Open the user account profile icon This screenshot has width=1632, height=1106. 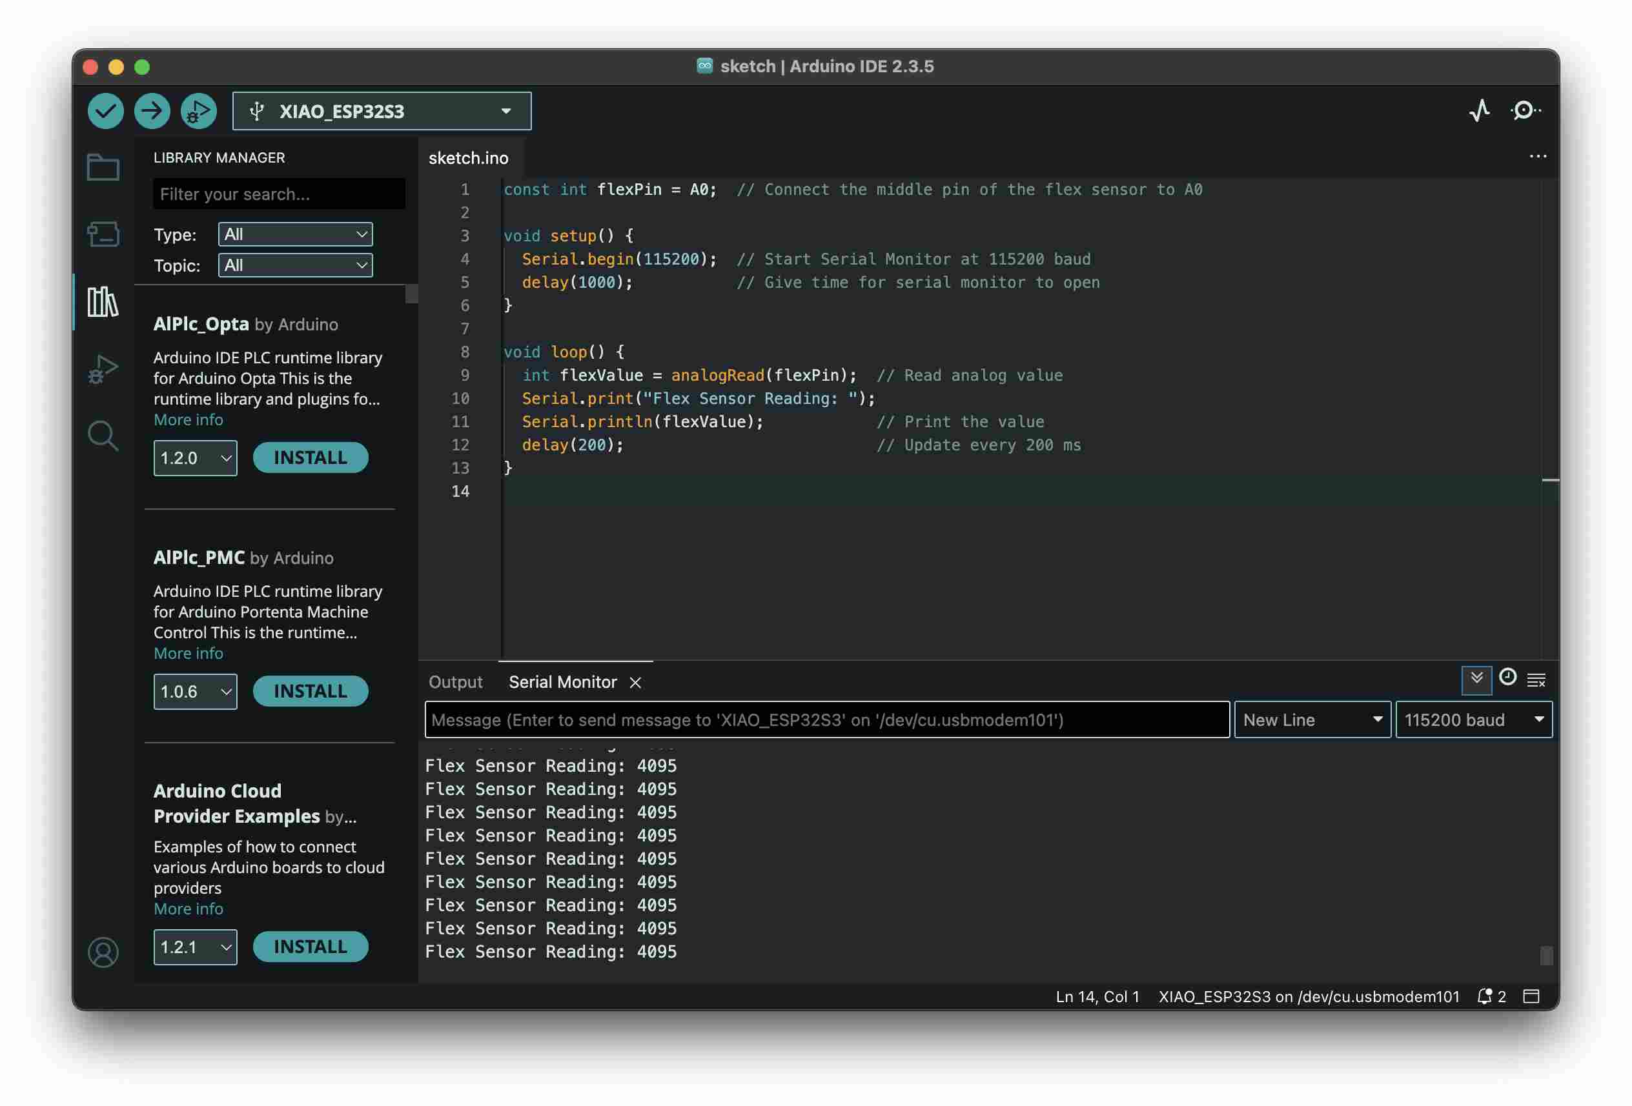click(103, 952)
